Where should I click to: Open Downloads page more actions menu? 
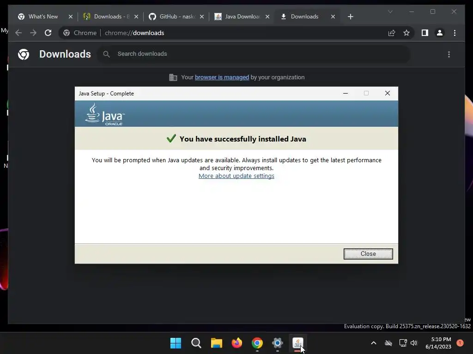[449, 54]
